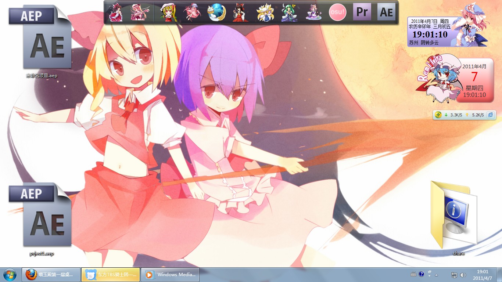Select the 未命名项目.aep desktop file
The height and width of the screenshot is (282, 502).
[41, 40]
